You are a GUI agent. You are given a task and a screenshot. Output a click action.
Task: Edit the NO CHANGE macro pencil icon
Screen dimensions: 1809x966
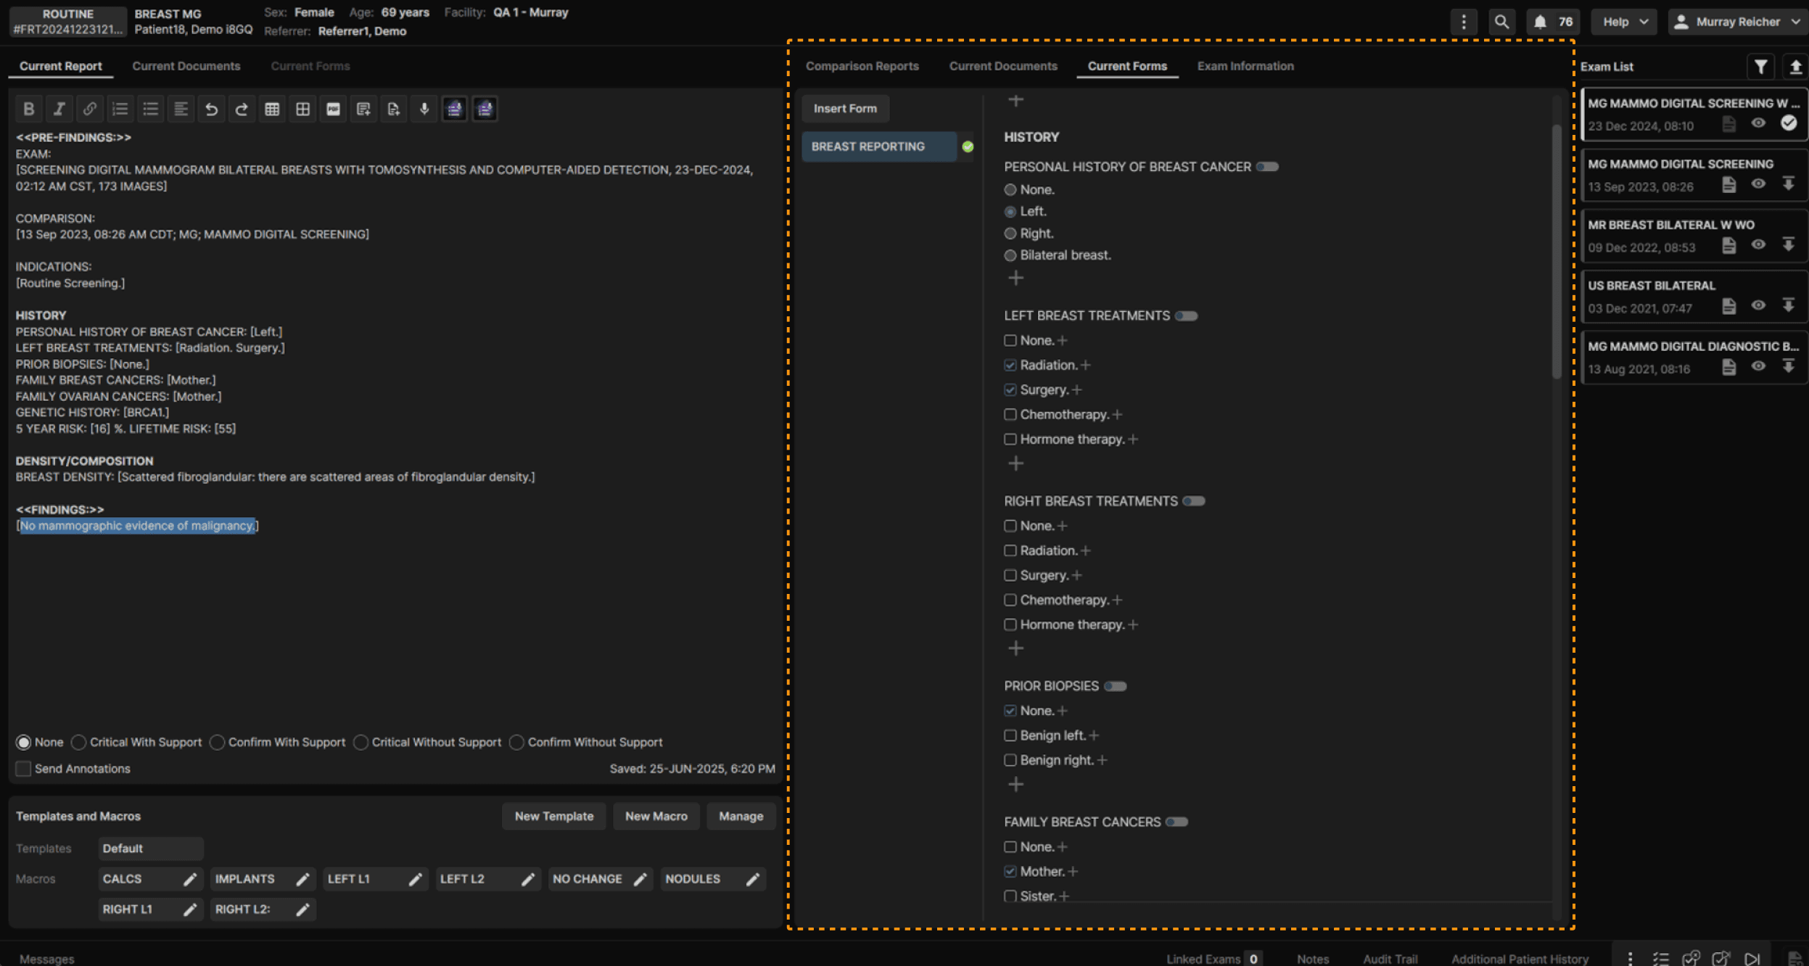[640, 879]
